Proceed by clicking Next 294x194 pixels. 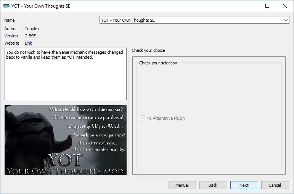click(x=244, y=185)
